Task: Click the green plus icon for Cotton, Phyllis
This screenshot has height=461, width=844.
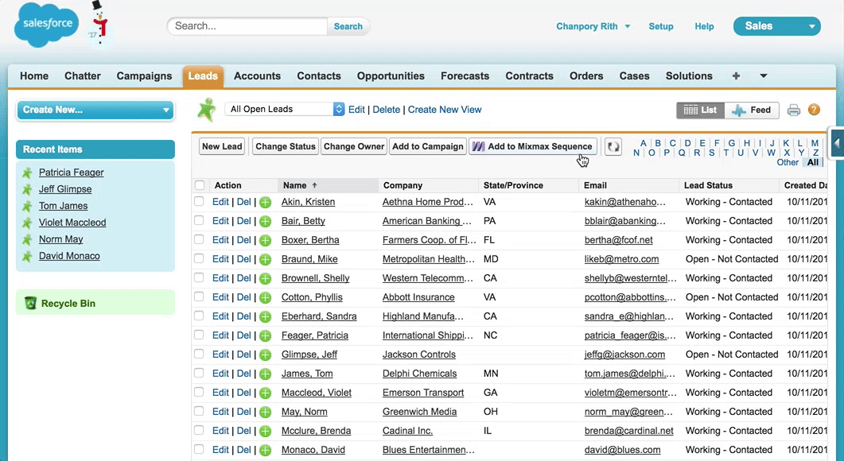Action: pos(265,297)
